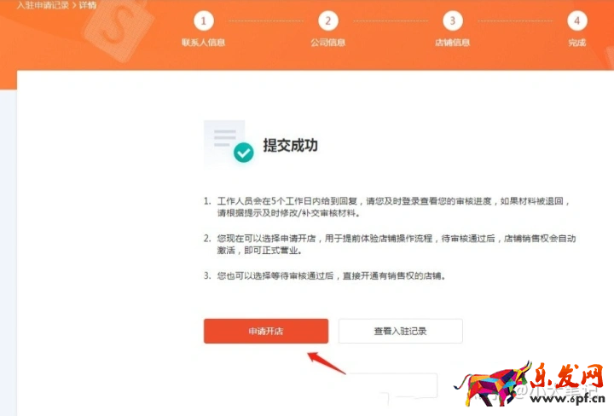Open 入驻申请记录 breadcrumb link
Screen dimensions: 614x416
[x=43, y=5]
